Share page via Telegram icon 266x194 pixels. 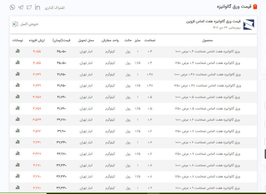pos(21,7)
